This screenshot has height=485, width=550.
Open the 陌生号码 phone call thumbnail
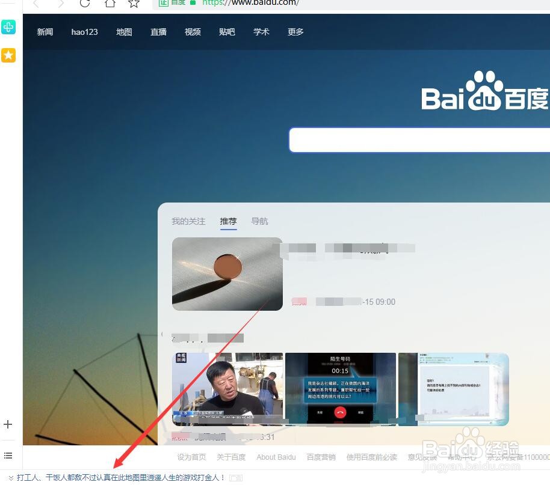point(340,389)
